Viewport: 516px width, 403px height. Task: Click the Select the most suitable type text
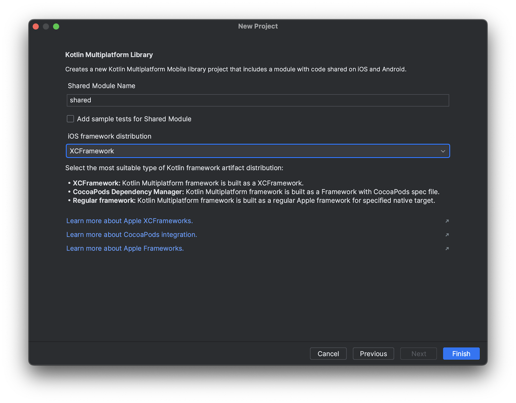174,168
